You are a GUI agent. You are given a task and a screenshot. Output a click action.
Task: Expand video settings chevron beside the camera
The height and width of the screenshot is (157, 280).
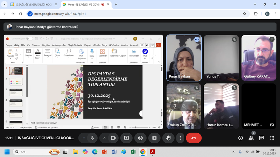104,138
